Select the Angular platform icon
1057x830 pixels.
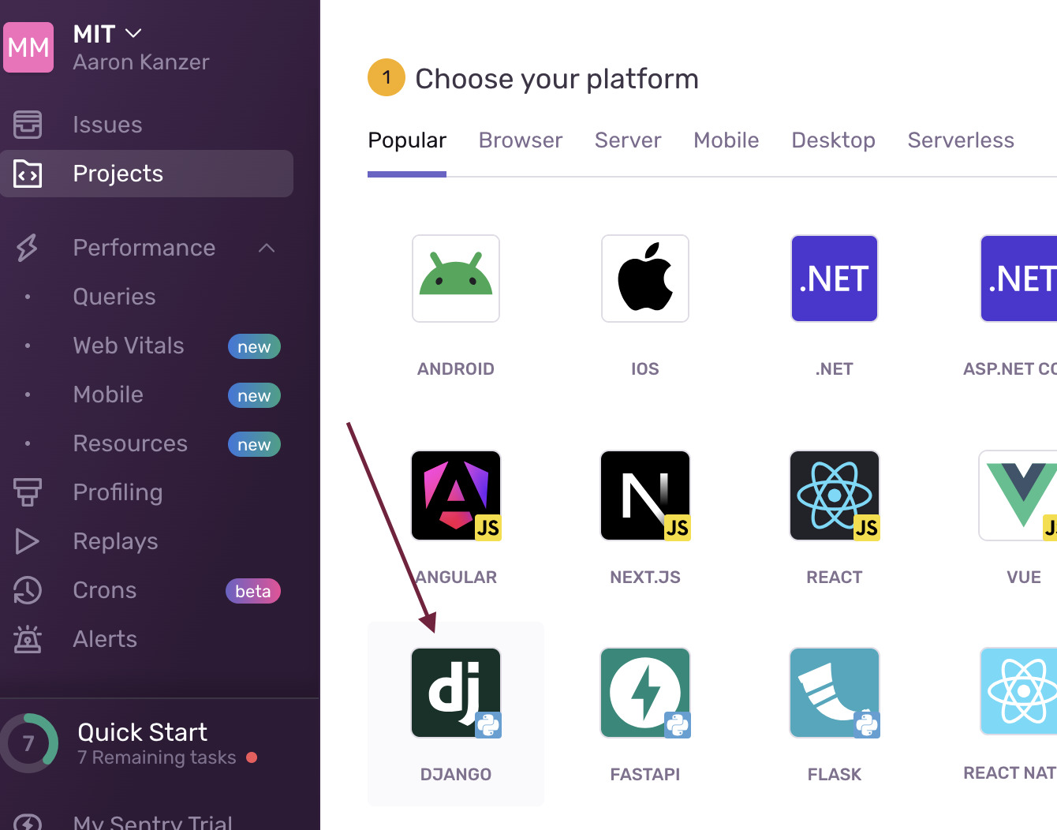(456, 495)
